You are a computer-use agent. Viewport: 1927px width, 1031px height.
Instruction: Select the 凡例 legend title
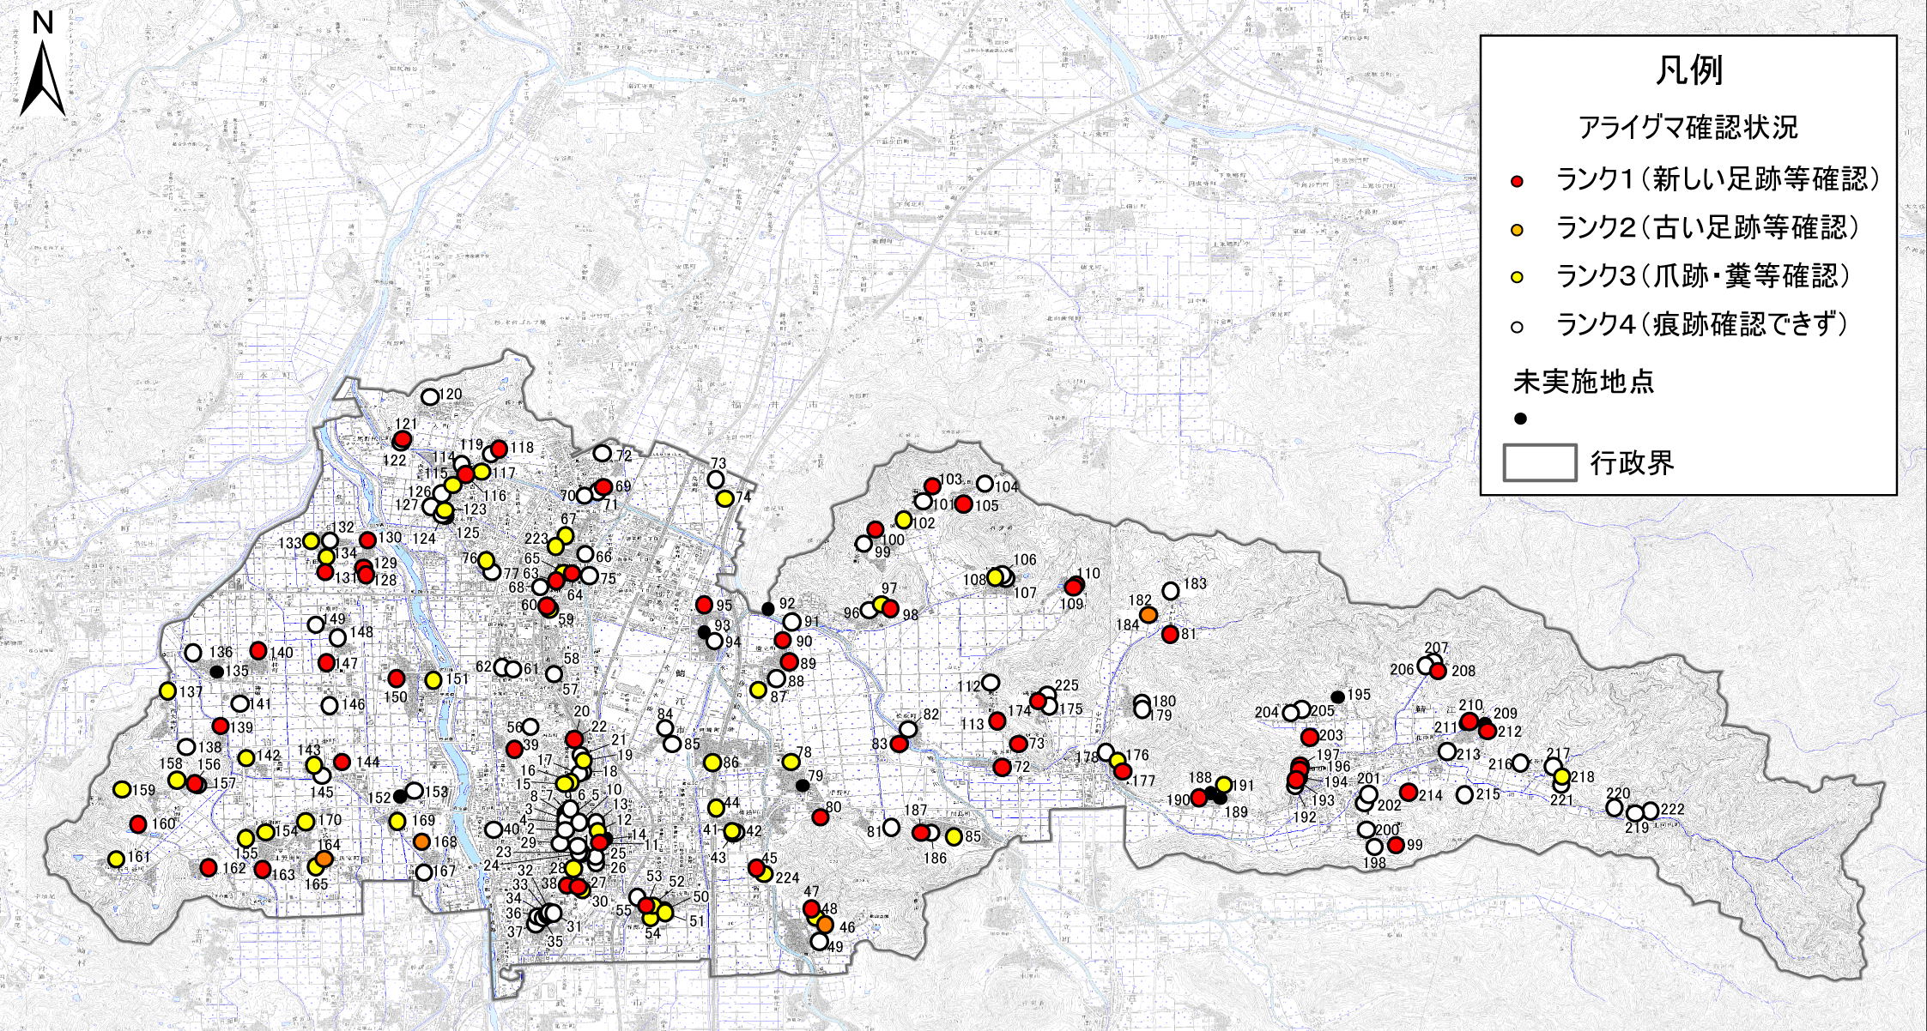coord(1688,71)
